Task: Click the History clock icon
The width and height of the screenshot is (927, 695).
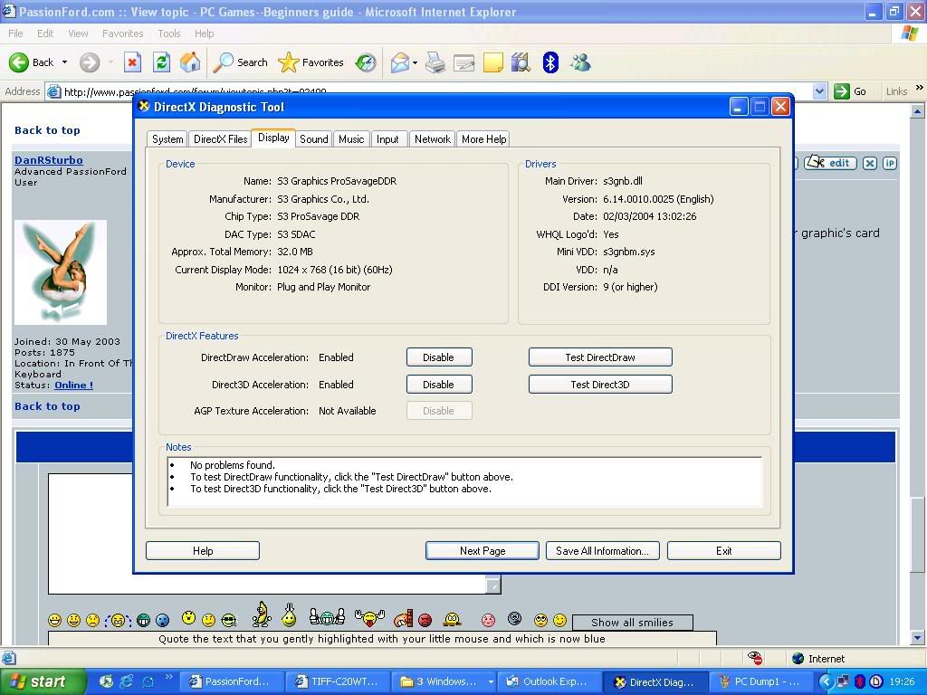Action: pyautogui.click(x=366, y=62)
